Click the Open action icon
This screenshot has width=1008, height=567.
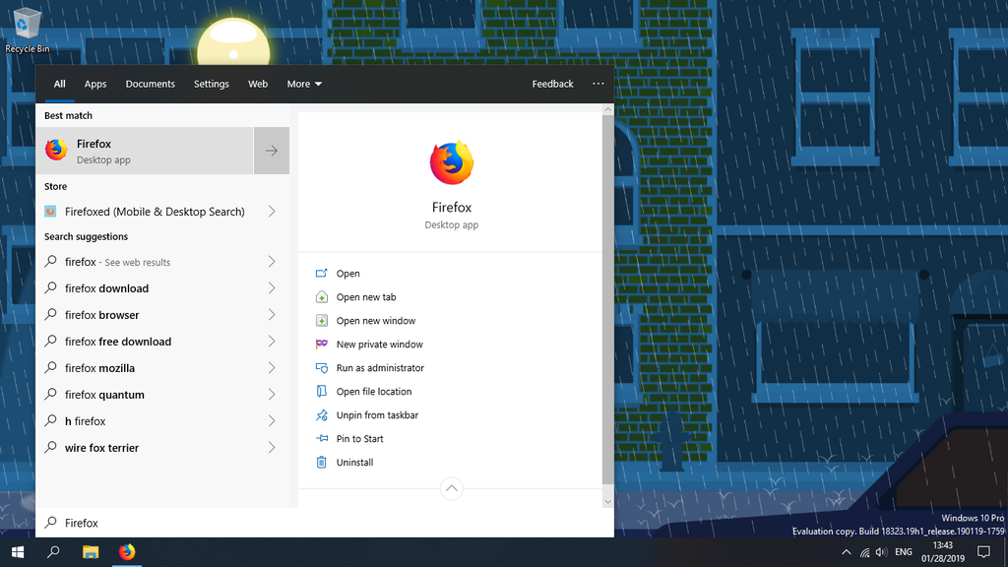[x=322, y=274]
